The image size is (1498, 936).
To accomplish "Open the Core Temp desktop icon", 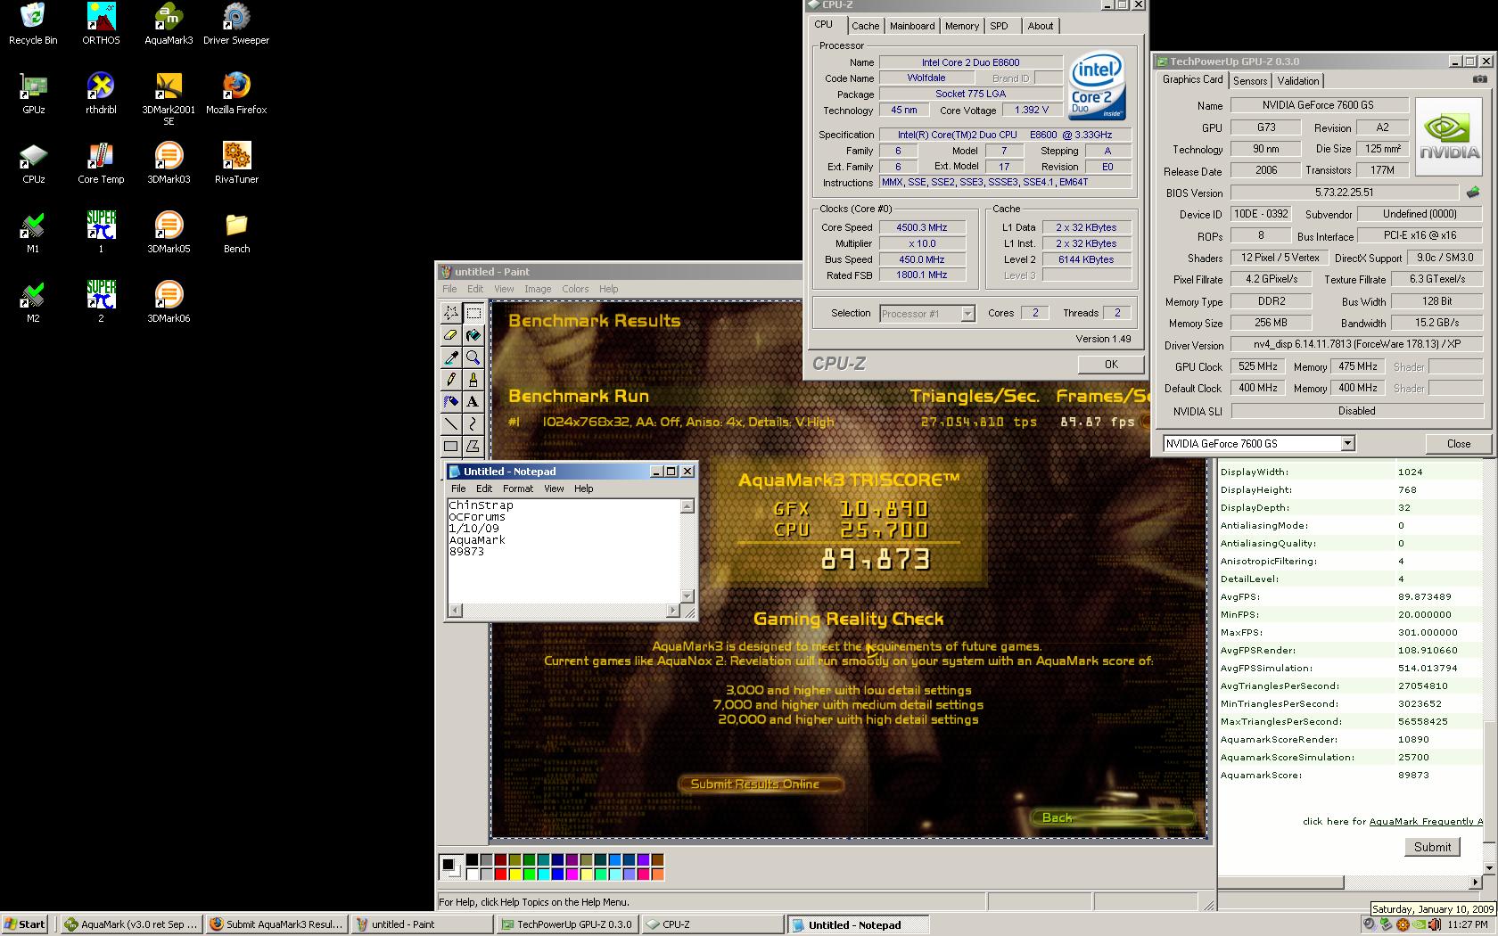I will pos(101,163).
